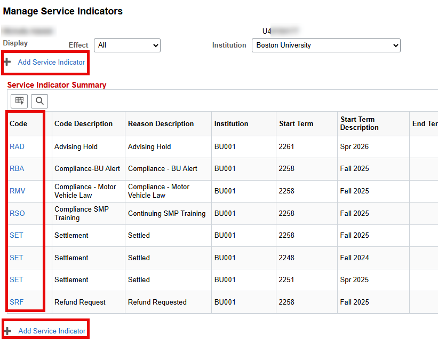
Task: Select the RMV Motor Vehicle Law code
Action: [x=18, y=191]
